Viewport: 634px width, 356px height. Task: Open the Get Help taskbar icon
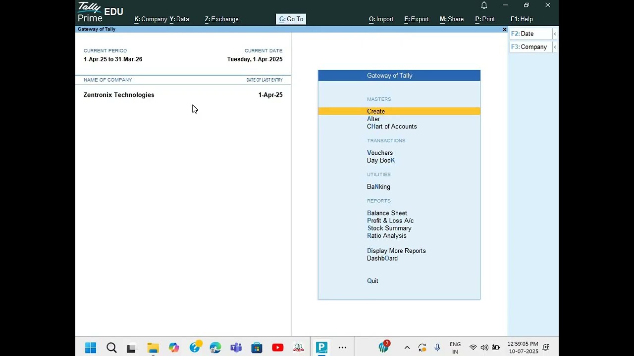[195, 347]
